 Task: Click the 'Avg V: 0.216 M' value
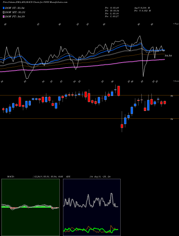point(142,8)
